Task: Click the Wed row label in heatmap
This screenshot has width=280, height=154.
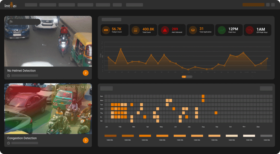Action: (x=101, y=108)
